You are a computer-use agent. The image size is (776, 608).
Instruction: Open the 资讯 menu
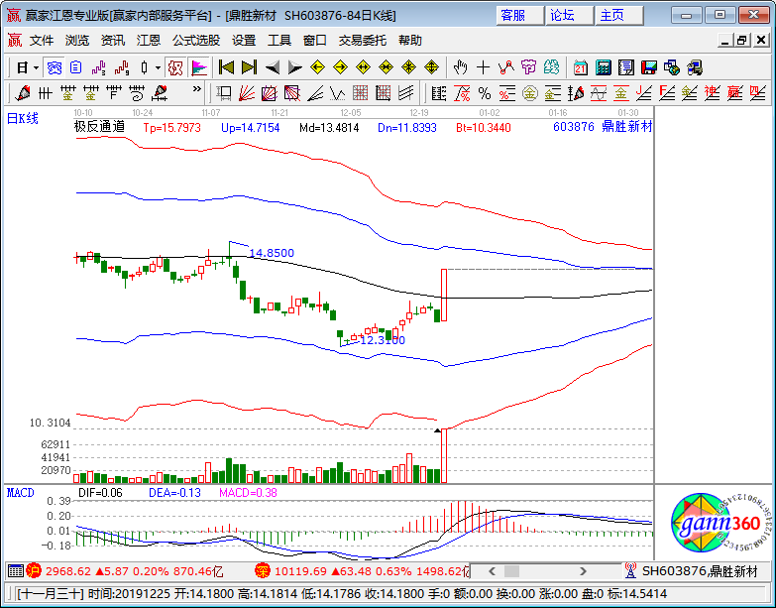tap(112, 41)
